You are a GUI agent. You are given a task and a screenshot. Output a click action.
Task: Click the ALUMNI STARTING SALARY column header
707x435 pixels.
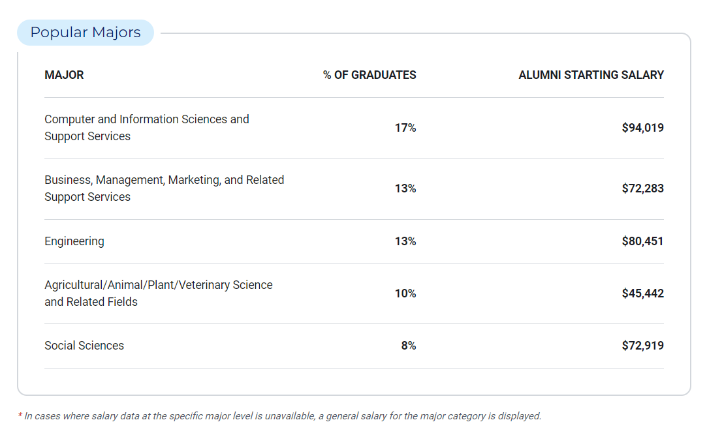(591, 75)
